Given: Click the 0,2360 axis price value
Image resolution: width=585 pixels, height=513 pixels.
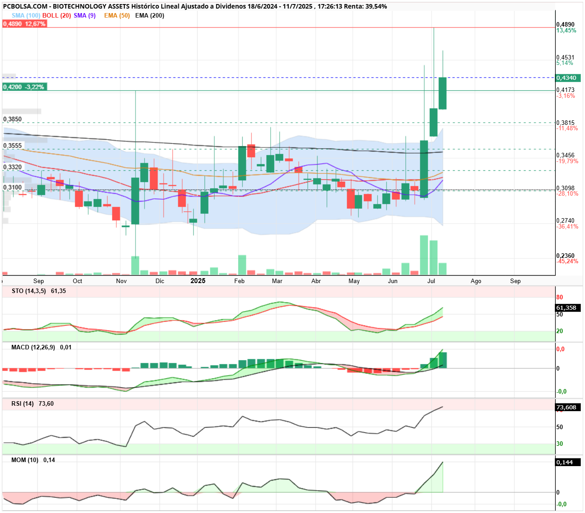Looking at the screenshot, I should point(566,256).
